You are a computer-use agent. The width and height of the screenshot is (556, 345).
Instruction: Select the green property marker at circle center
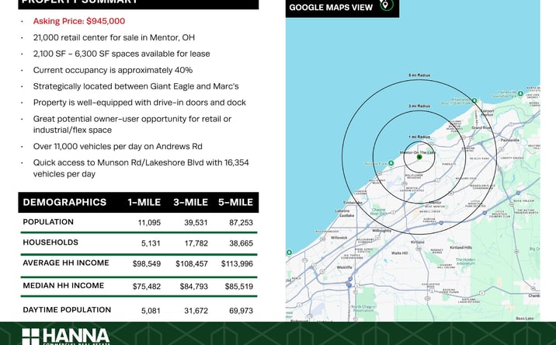coord(419,157)
